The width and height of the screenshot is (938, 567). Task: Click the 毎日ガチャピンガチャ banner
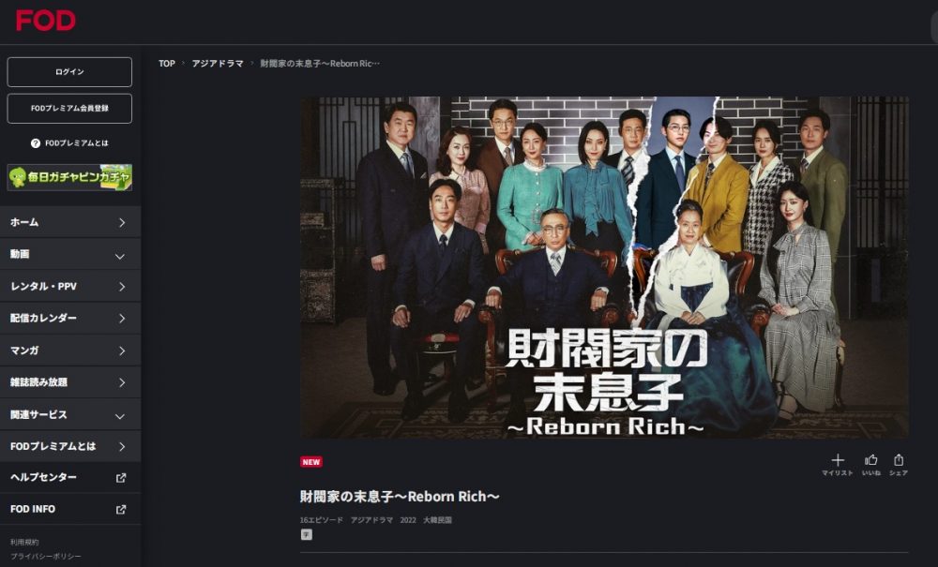point(70,177)
